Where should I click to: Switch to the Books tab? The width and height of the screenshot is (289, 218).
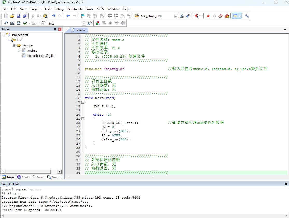(x=23, y=177)
